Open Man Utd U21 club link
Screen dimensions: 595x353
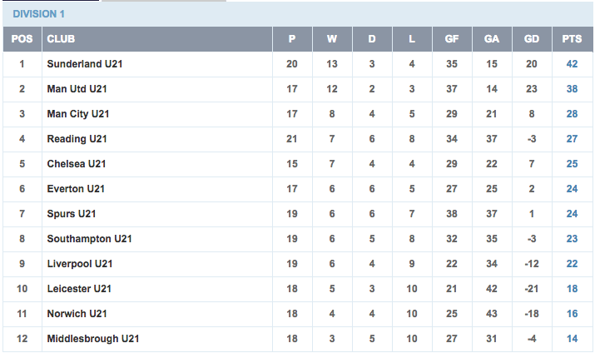point(77,89)
